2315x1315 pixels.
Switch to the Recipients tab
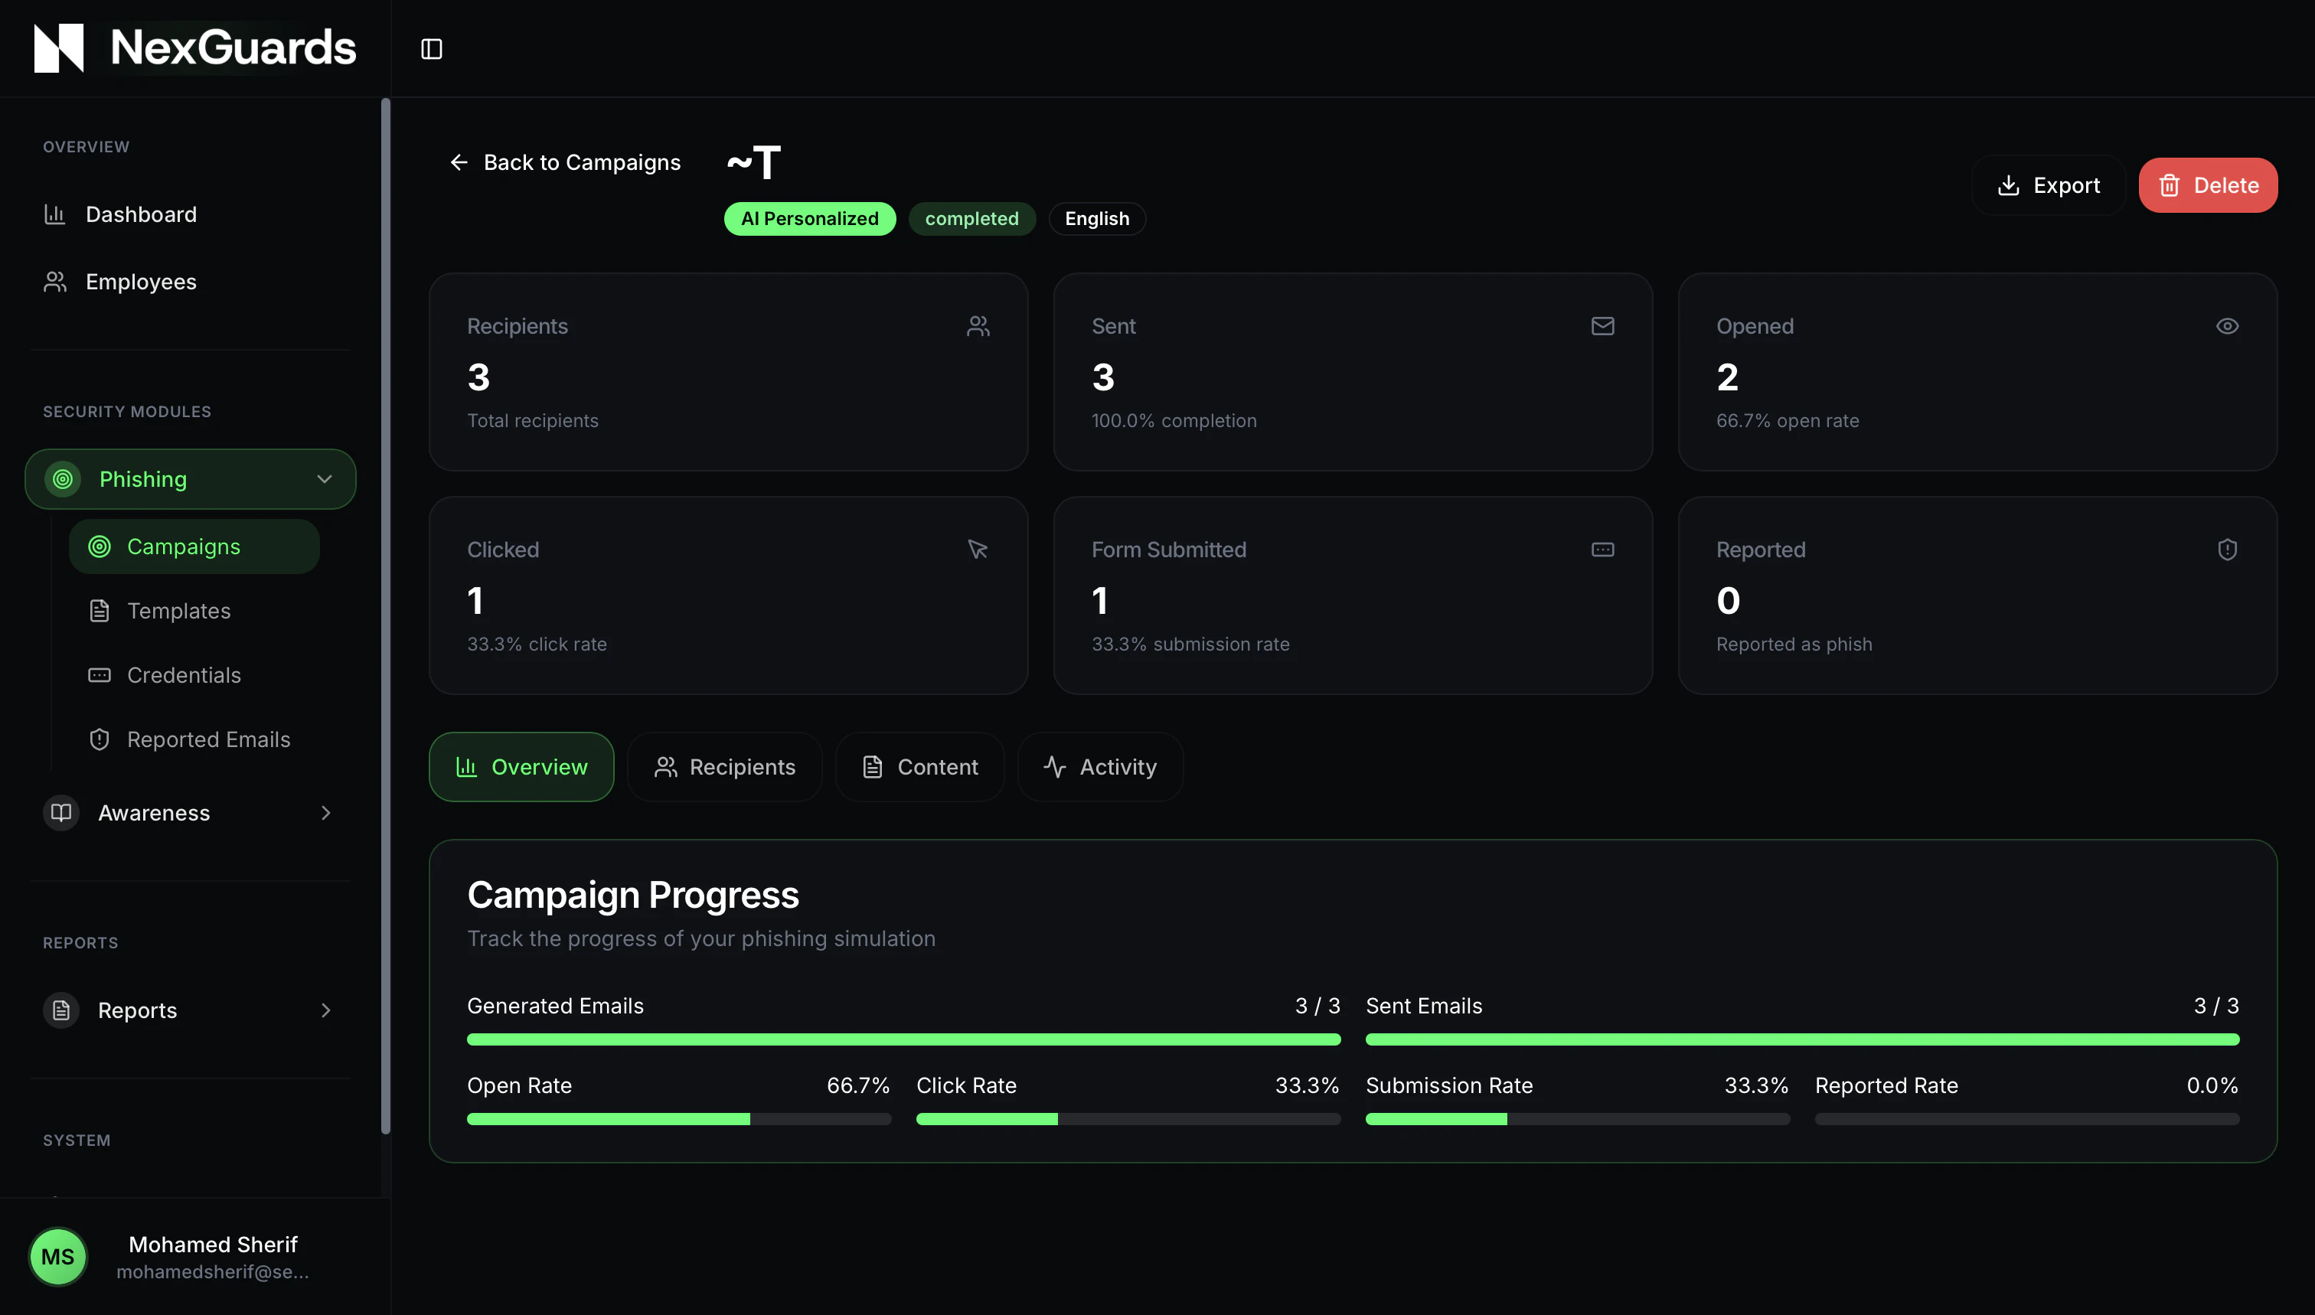pyautogui.click(x=724, y=767)
